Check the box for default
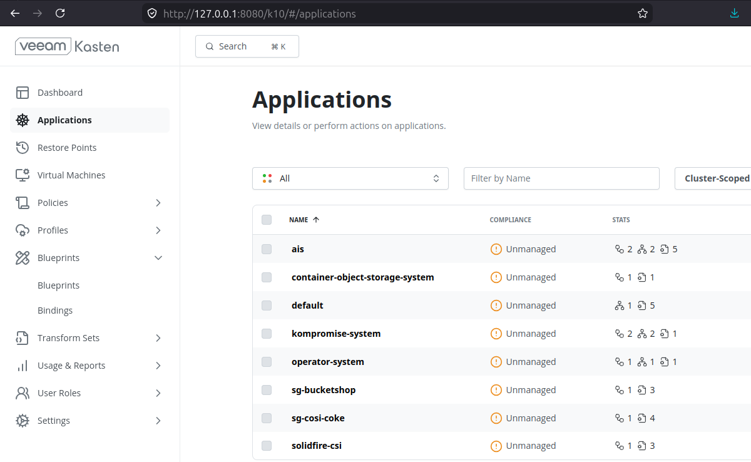Screen dimensions: 751x462 click(267, 305)
